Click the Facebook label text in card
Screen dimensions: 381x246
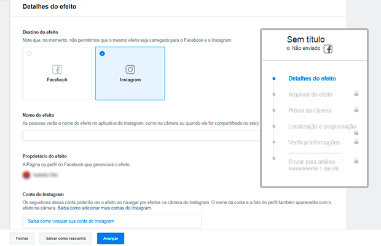click(x=57, y=80)
